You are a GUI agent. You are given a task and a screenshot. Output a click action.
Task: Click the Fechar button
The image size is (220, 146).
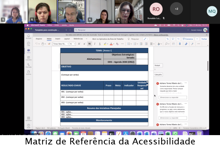[x=204, y=39]
